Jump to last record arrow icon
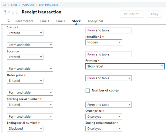The image size is (167, 135). click(x=17, y=12)
